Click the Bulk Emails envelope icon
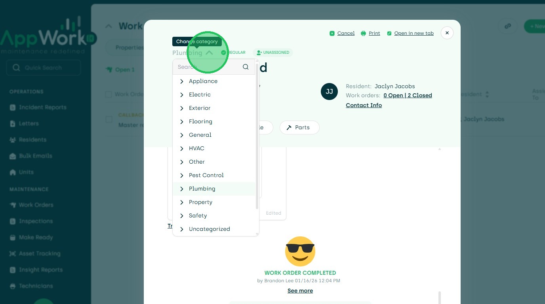 [x=12, y=156]
